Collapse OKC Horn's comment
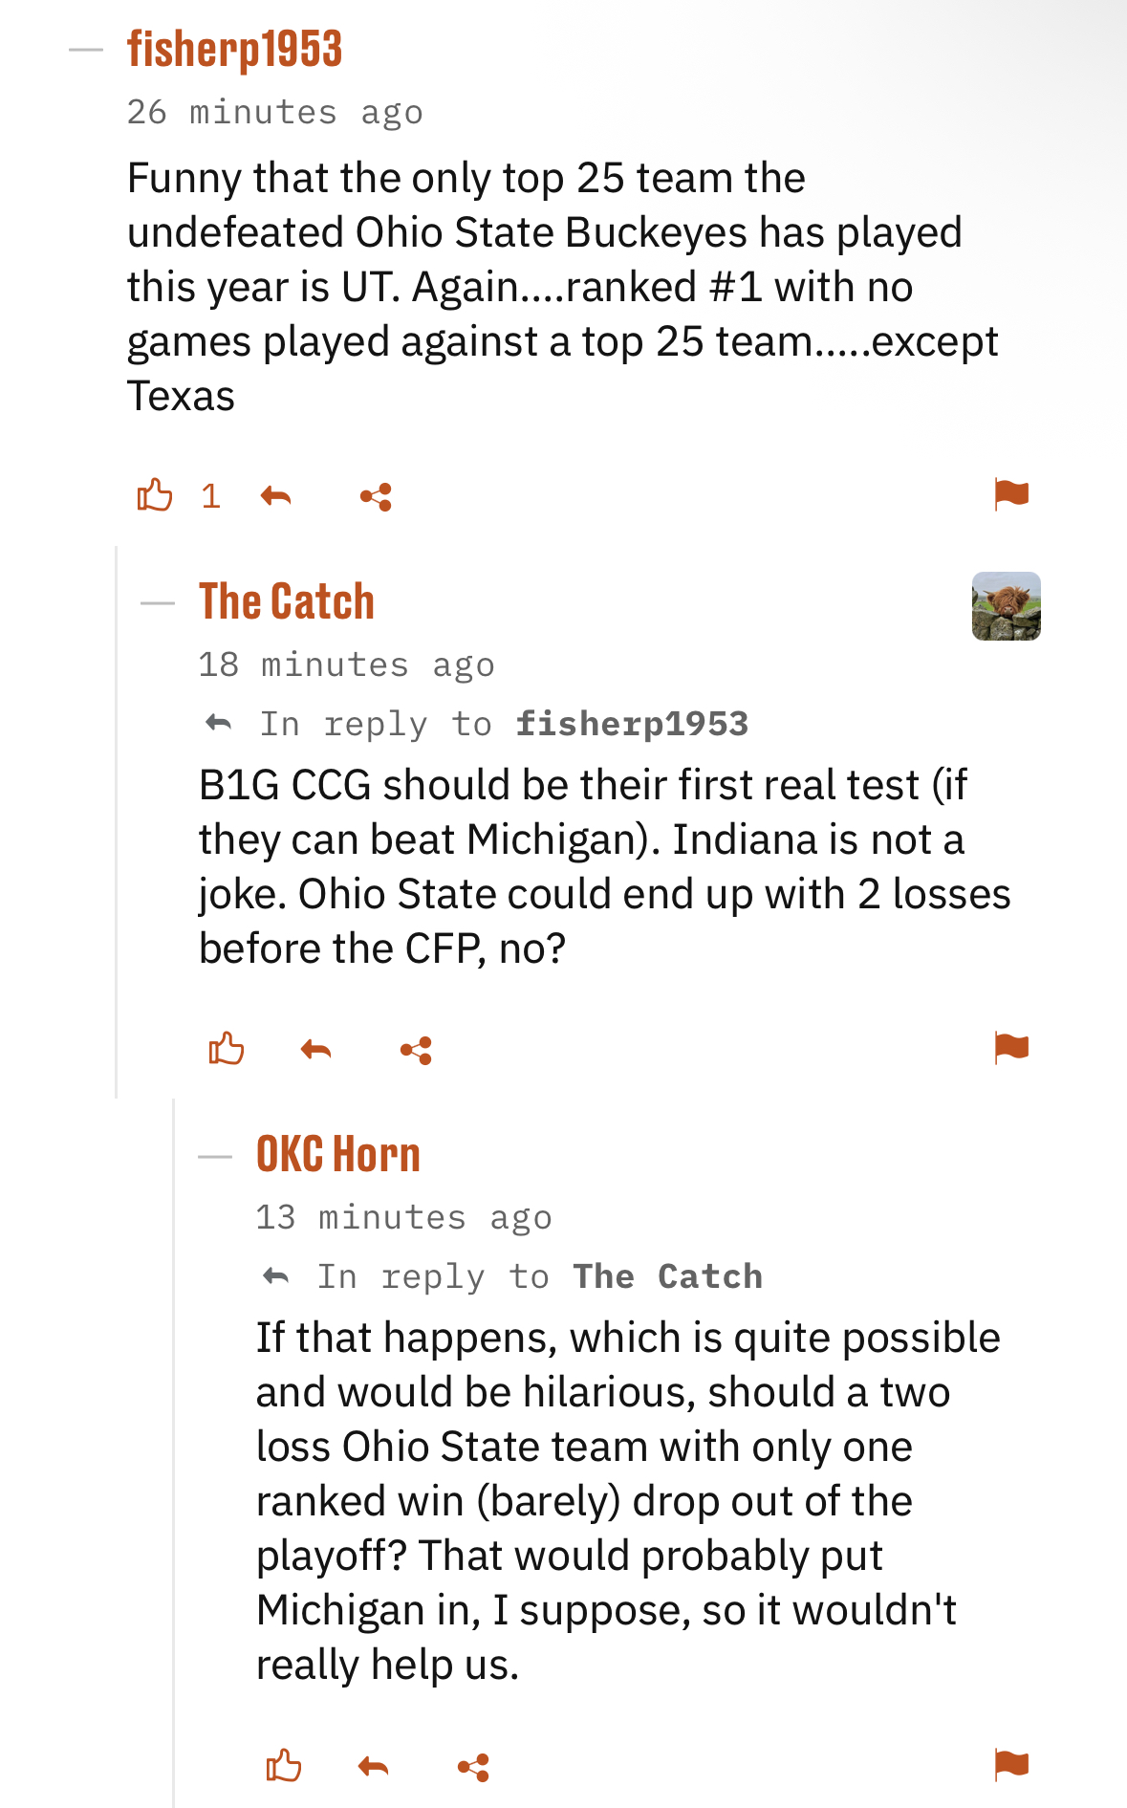The width and height of the screenshot is (1127, 1808). (x=215, y=1156)
